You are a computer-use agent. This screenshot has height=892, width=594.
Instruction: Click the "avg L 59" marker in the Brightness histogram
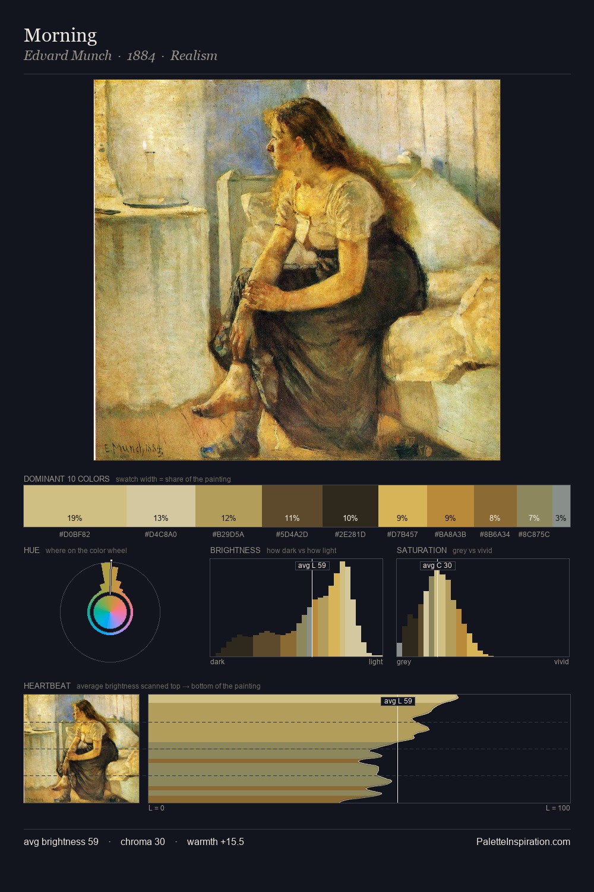tap(312, 566)
